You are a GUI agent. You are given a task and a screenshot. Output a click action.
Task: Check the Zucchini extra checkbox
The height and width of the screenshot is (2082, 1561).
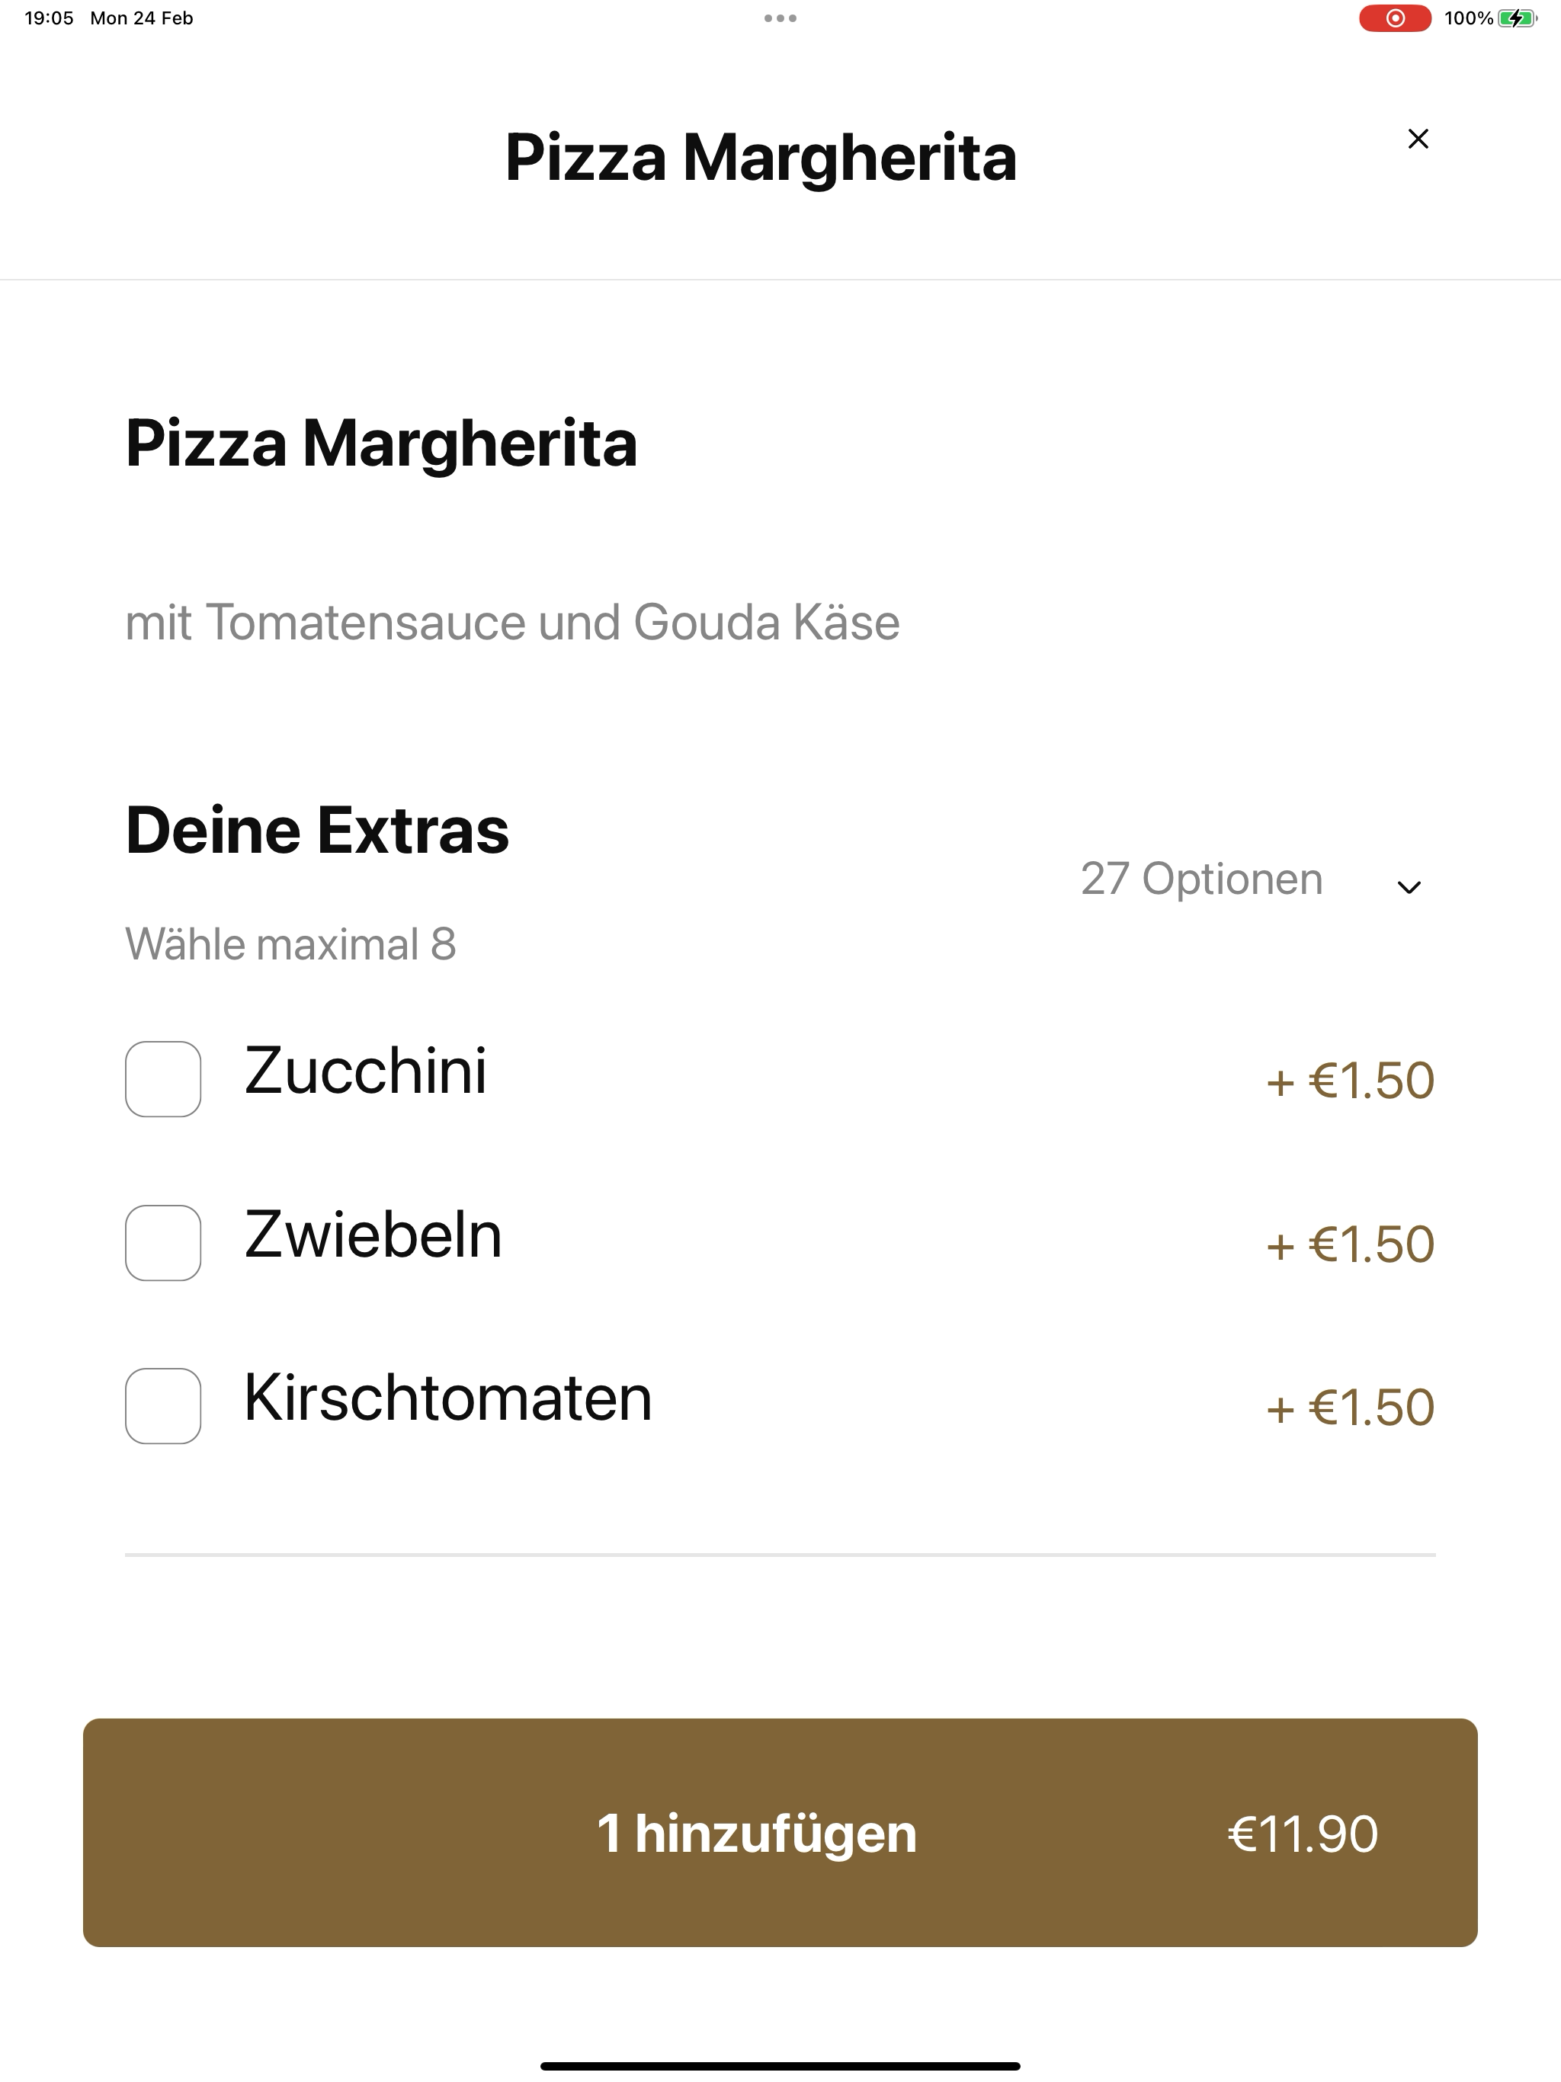click(x=163, y=1078)
